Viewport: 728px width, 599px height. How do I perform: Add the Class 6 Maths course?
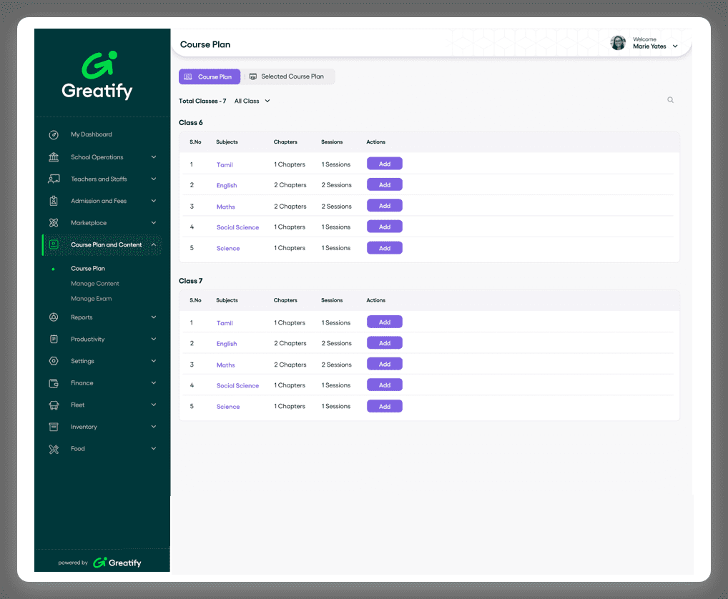point(384,206)
